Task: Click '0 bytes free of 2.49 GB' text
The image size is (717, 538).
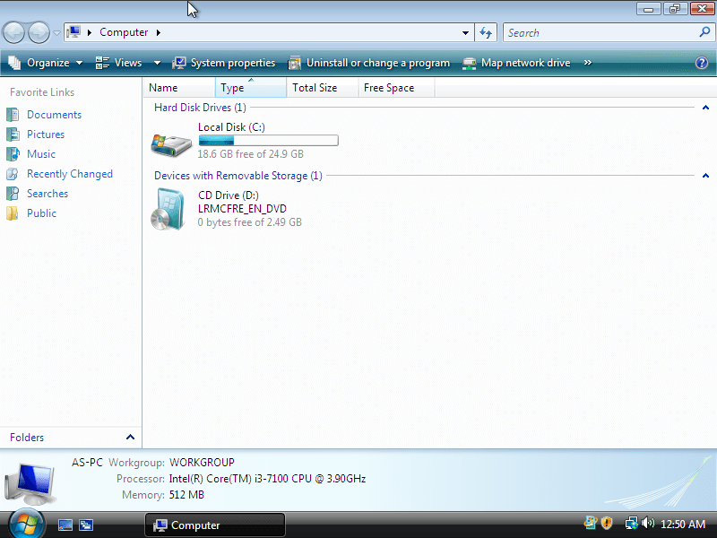Action: coord(250,222)
